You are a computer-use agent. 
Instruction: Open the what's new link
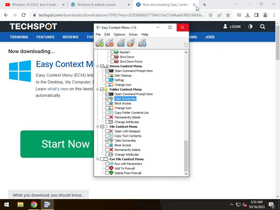(x=58, y=89)
